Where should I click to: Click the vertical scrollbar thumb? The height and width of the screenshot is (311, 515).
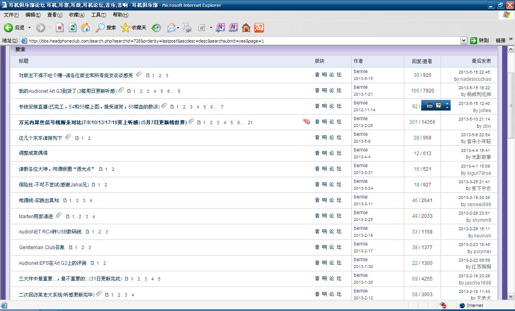pyautogui.click(x=511, y=106)
